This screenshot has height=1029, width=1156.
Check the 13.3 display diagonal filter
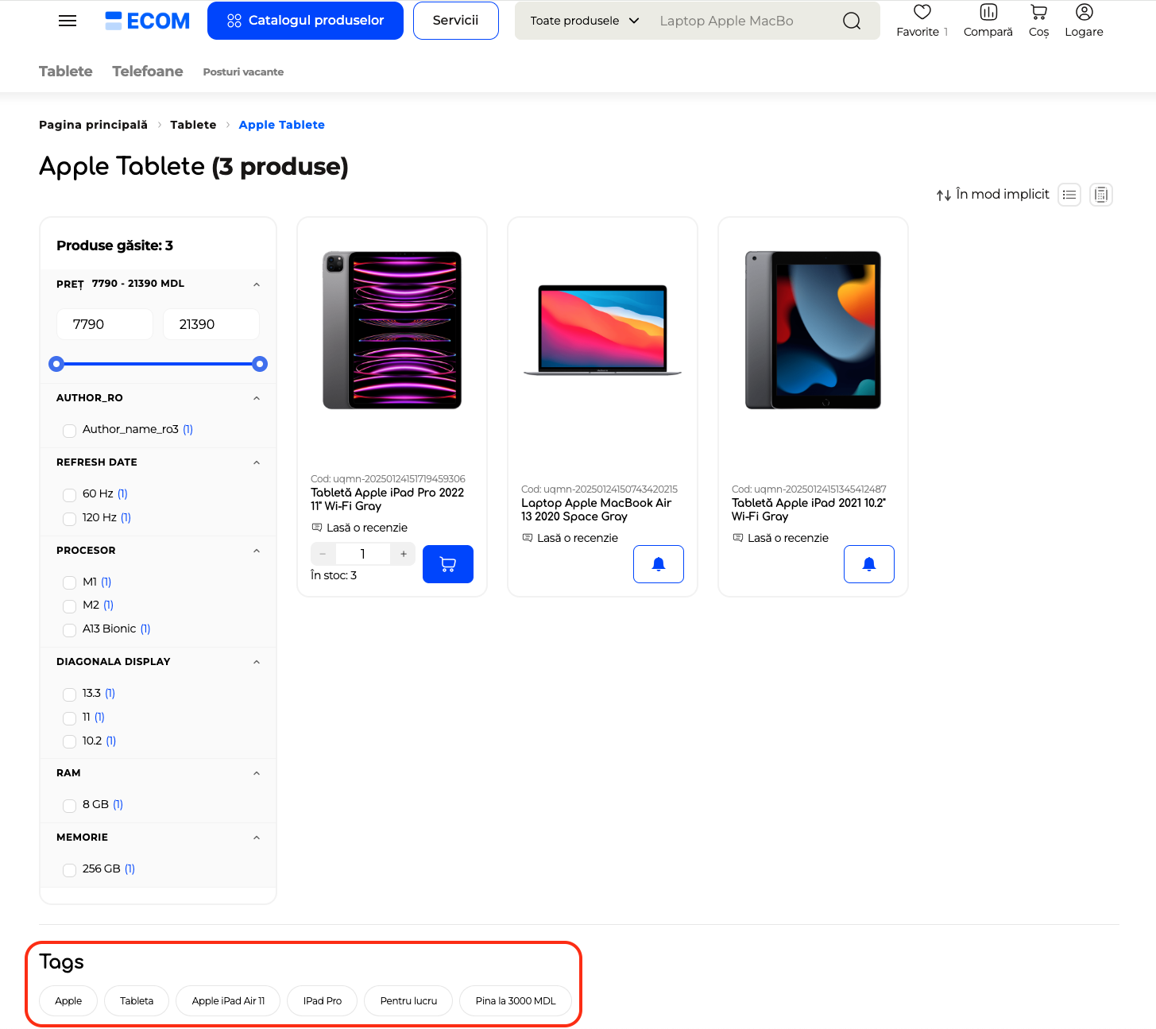(x=69, y=694)
